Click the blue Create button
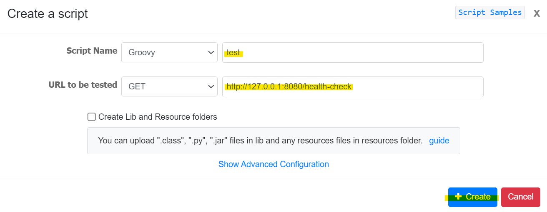The image size is (547, 212). [x=473, y=197]
